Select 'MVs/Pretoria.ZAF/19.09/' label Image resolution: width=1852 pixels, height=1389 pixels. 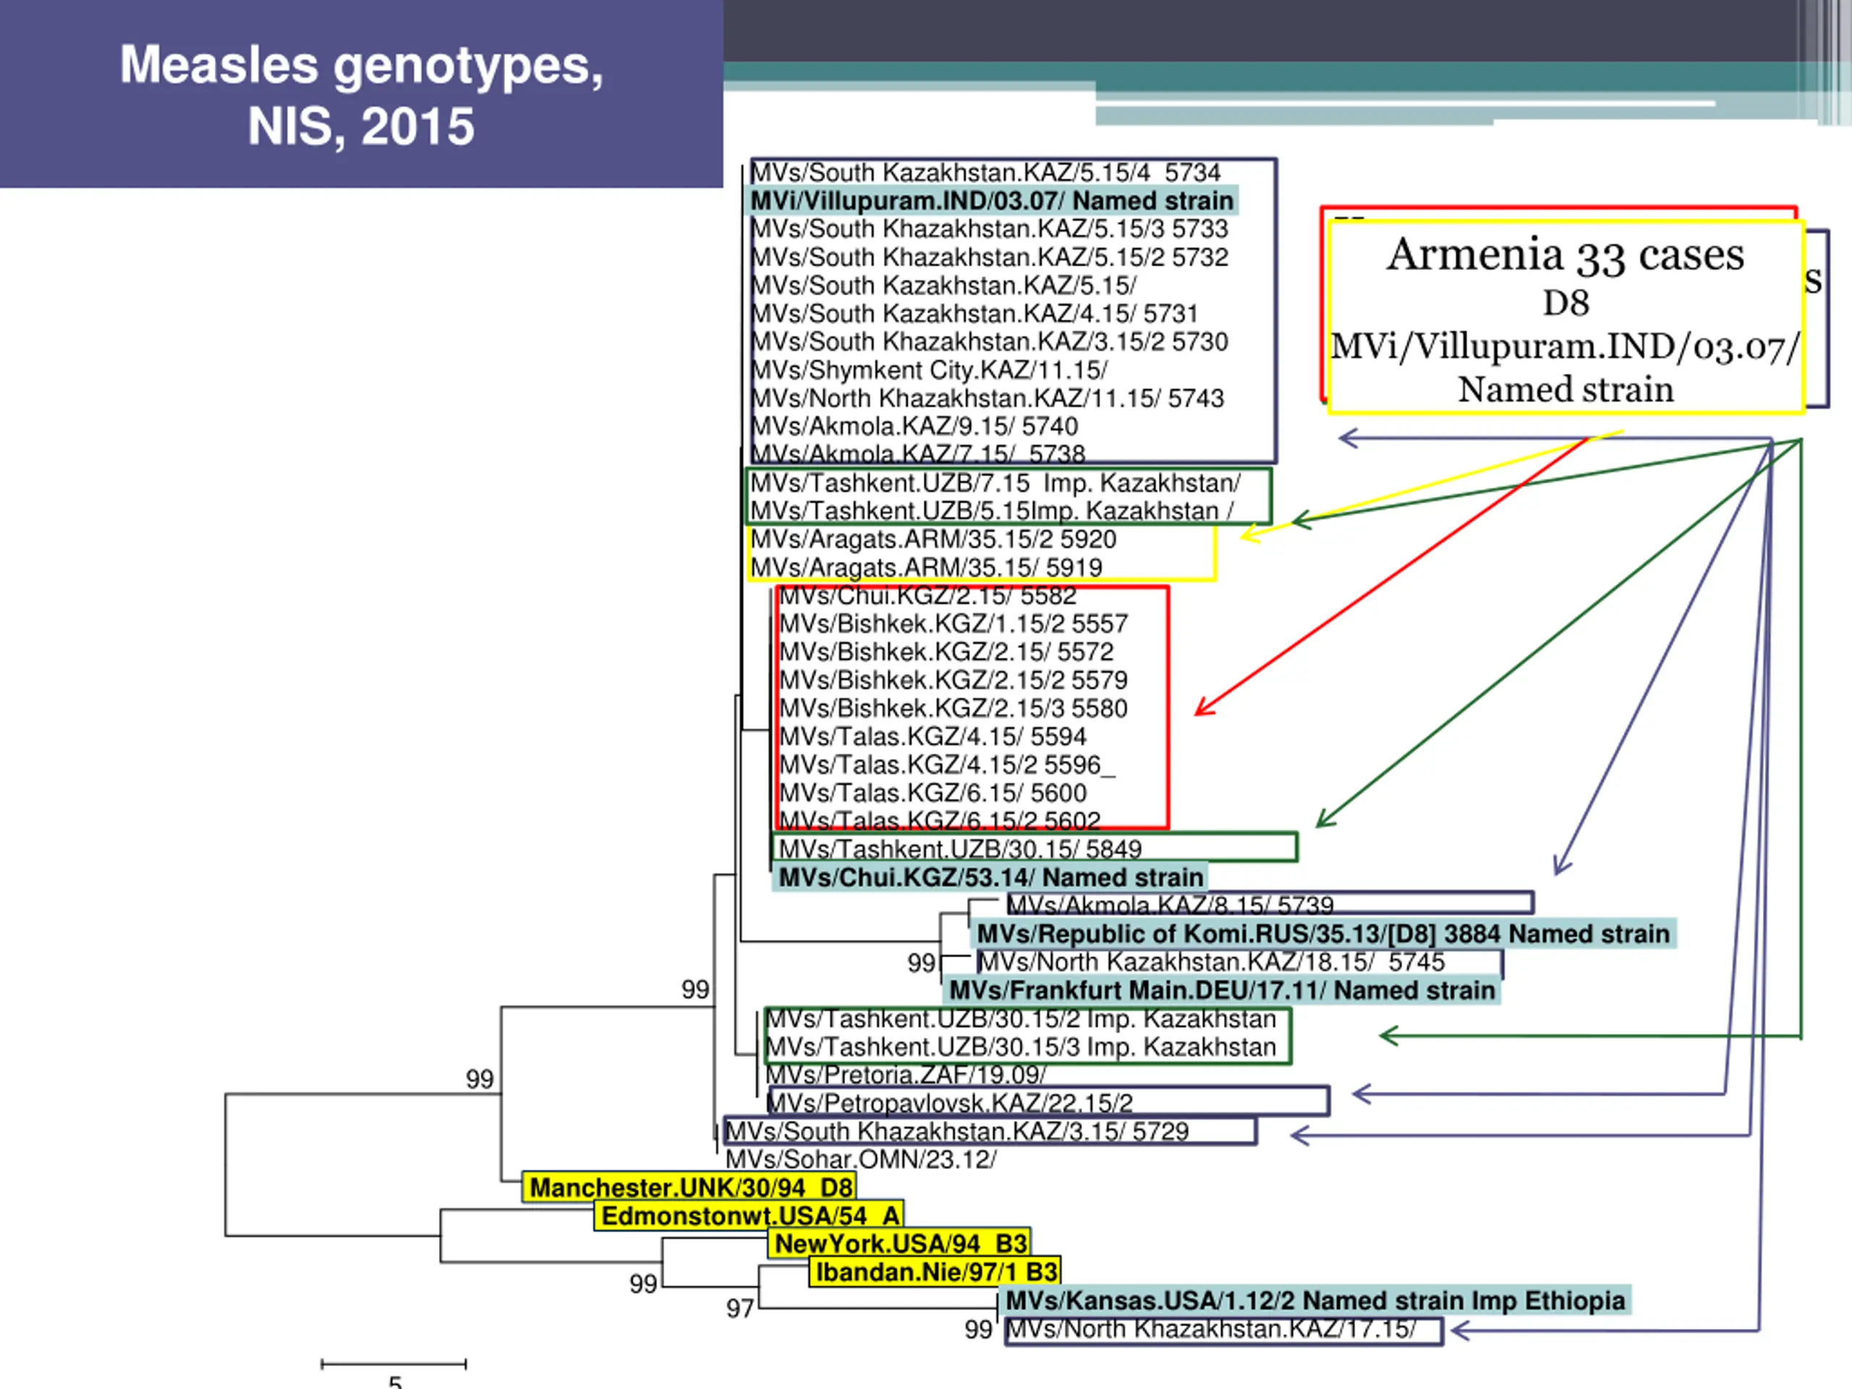(906, 1075)
